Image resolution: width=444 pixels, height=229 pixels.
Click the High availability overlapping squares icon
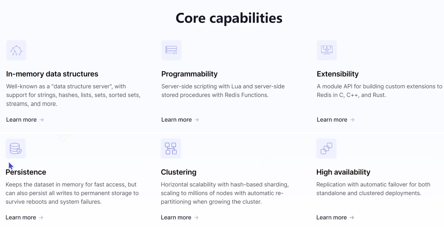click(326, 148)
